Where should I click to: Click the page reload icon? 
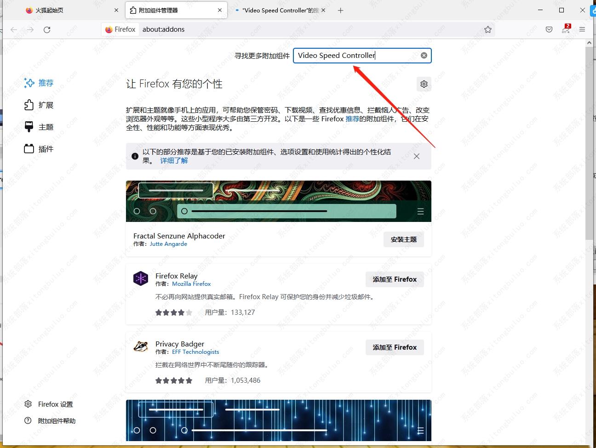[47, 29]
